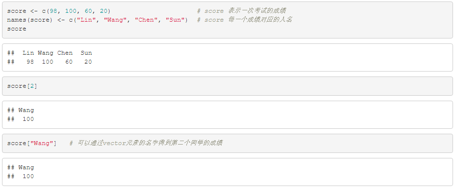Click the score[2] code block
The height and width of the screenshot is (188, 456).
[228, 86]
